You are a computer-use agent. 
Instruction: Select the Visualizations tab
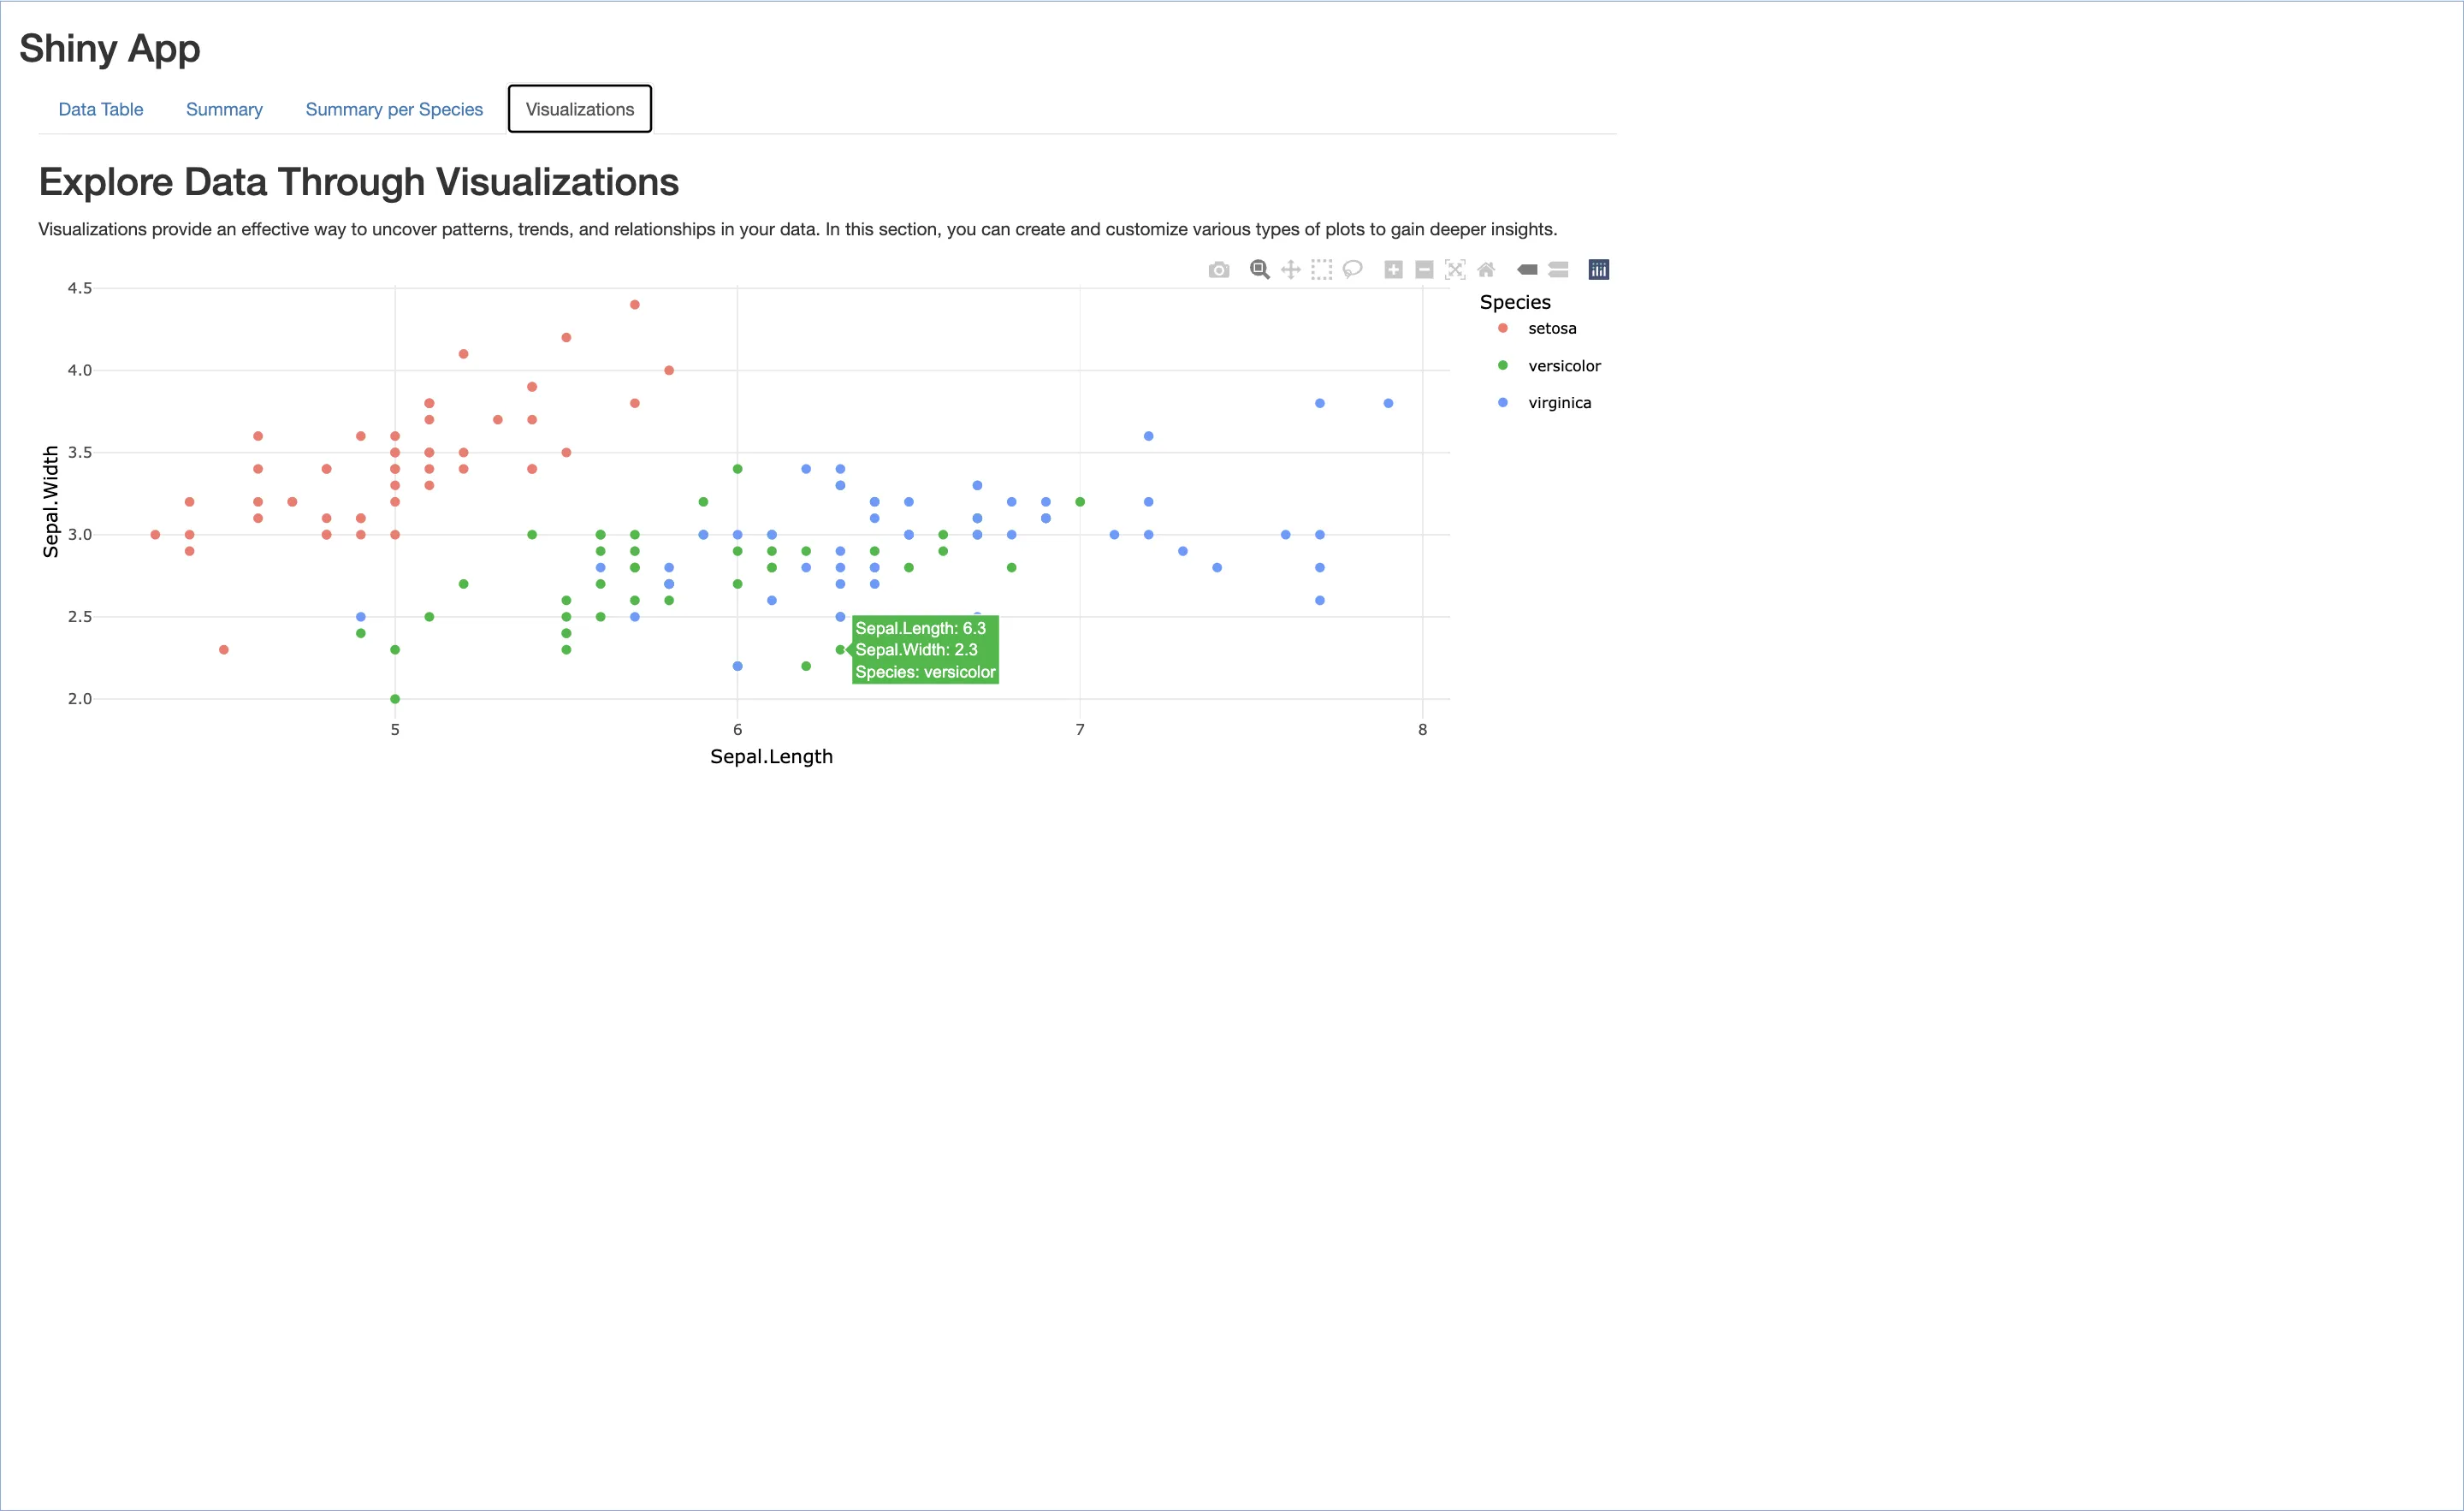coord(580,109)
